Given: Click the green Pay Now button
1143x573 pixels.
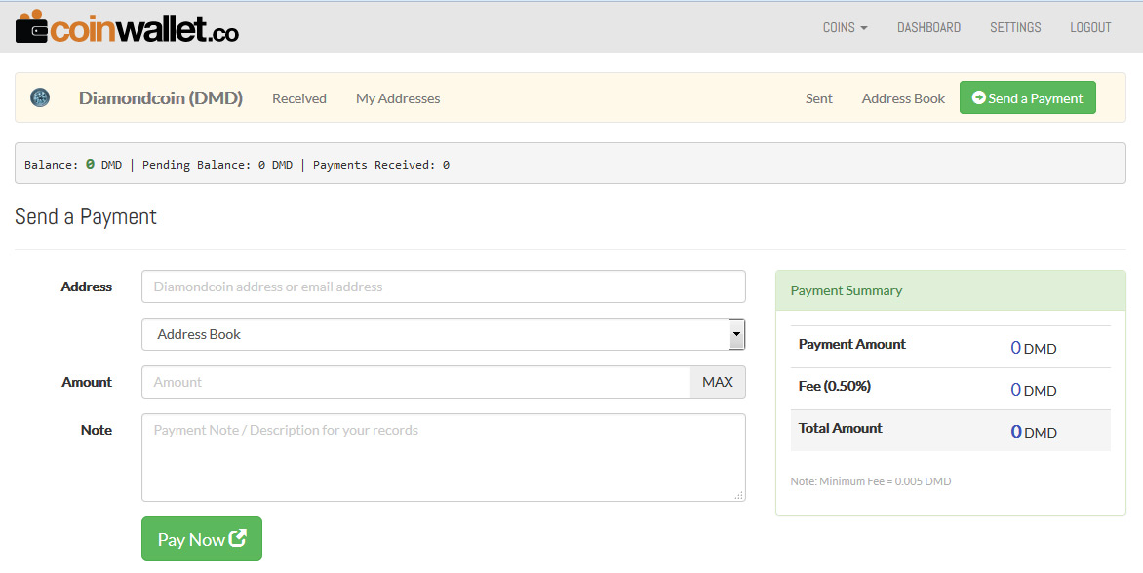Looking at the screenshot, I should point(201,539).
